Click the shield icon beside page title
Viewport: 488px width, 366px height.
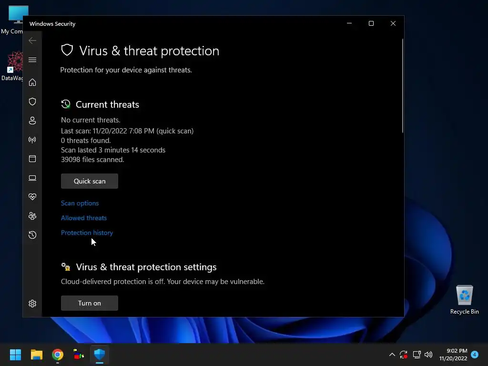pyautogui.click(x=67, y=50)
